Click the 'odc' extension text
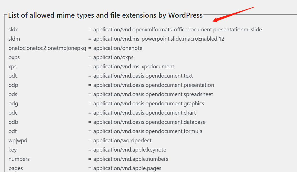Image resolution: width=297 pixels, height=172 pixels. [13, 113]
